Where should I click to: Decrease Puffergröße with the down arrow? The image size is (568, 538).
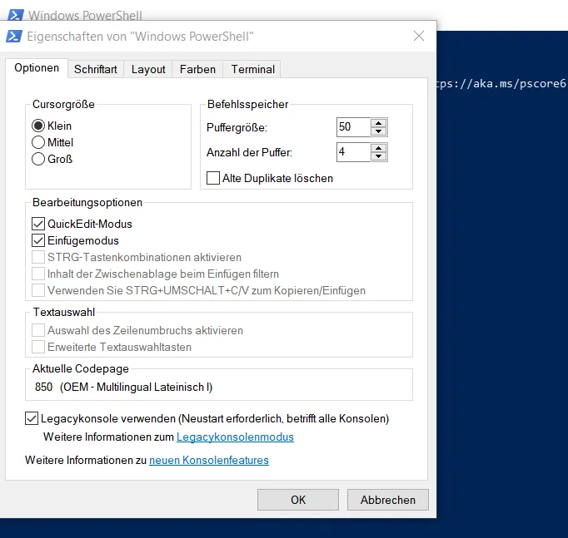[379, 131]
